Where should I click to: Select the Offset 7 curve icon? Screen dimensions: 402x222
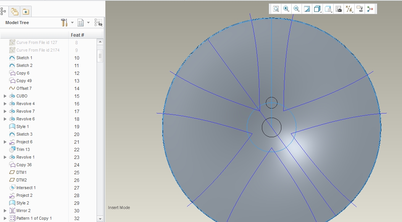click(12, 88)
